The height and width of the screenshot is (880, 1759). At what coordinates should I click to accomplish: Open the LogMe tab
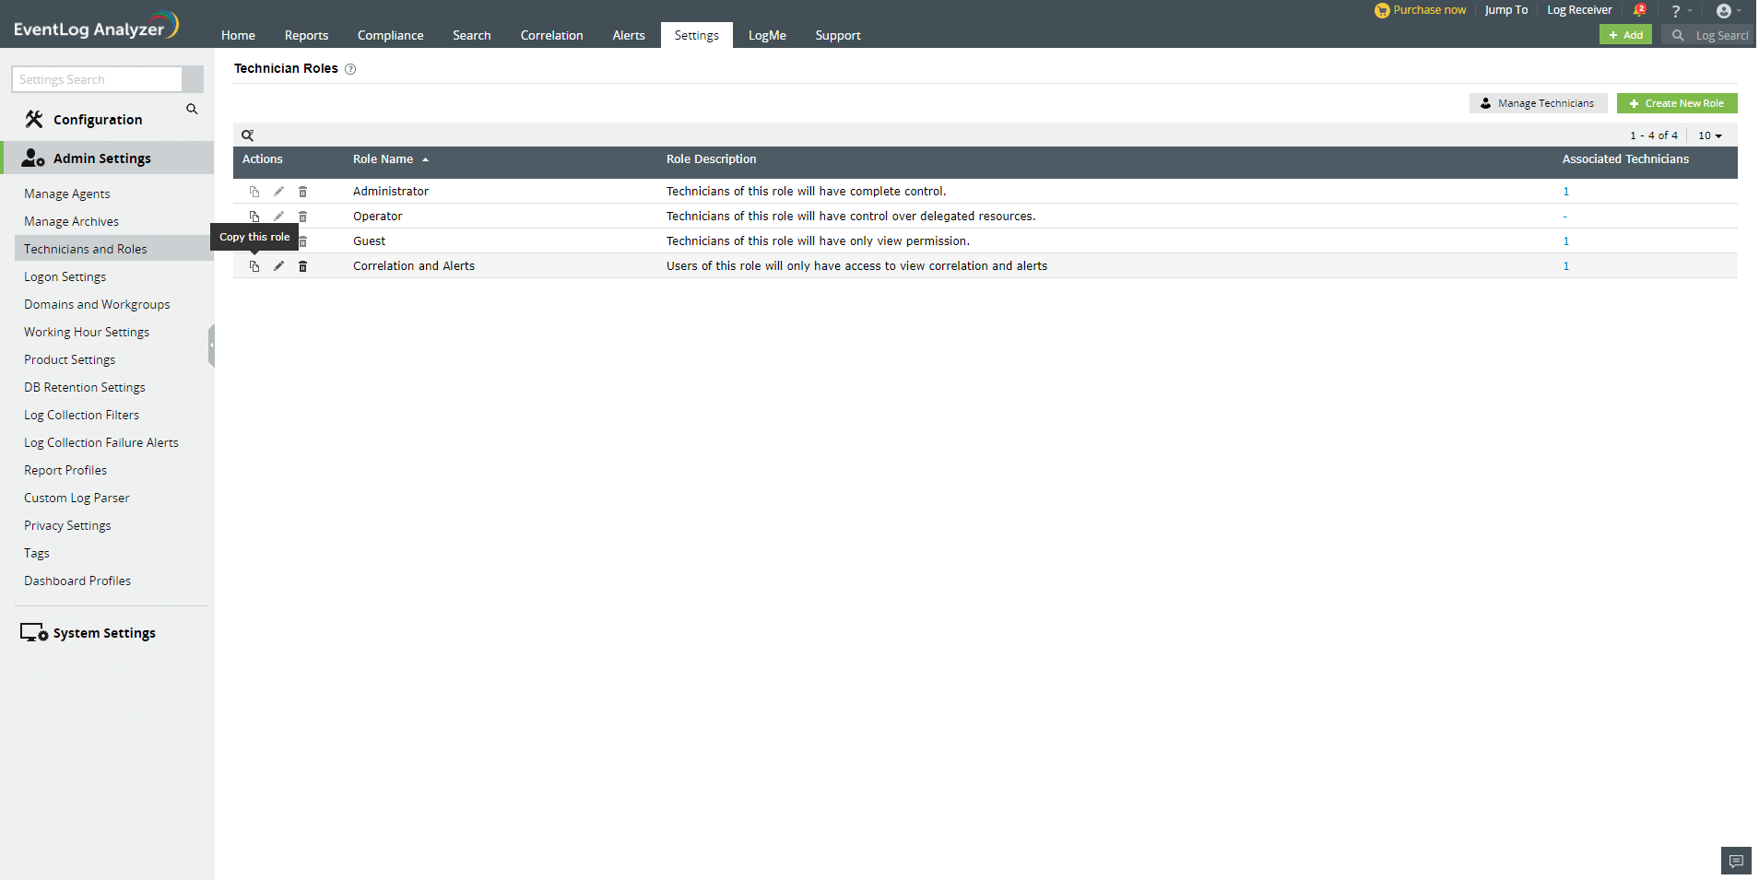pyautogui.click(x=767, y=35)
